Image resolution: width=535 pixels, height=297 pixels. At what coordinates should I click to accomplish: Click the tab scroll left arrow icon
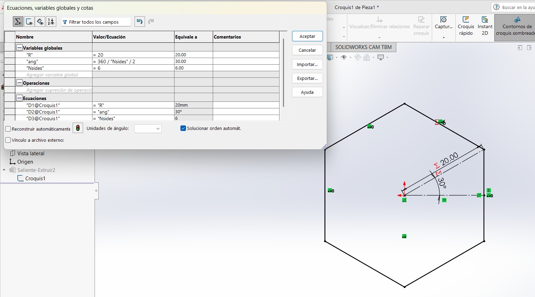[520, 48]
